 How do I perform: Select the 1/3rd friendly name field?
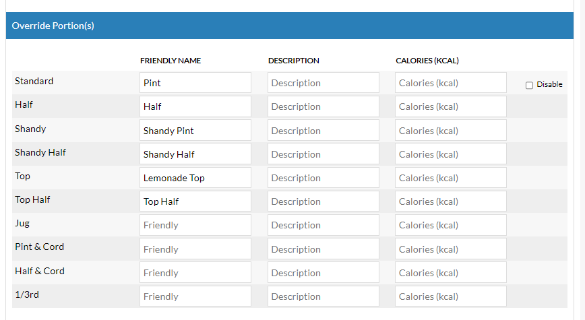[x=195, y=296]
